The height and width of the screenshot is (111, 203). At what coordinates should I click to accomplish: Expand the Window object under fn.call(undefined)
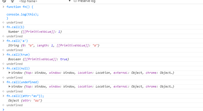click(x=10, y=87)
